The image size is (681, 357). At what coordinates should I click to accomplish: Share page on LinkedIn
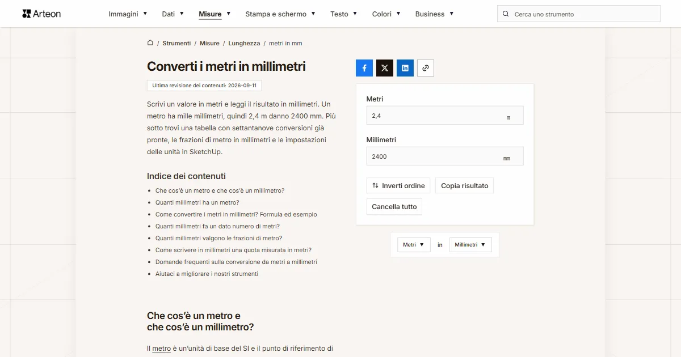click(405, 68)
